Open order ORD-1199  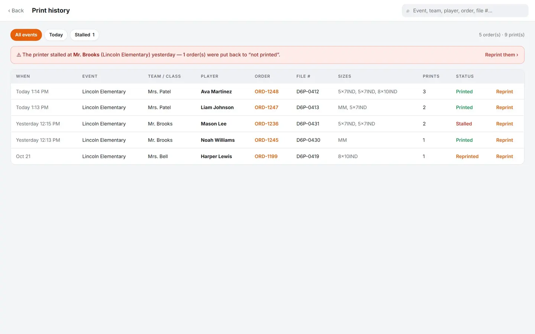pos(266,157)
